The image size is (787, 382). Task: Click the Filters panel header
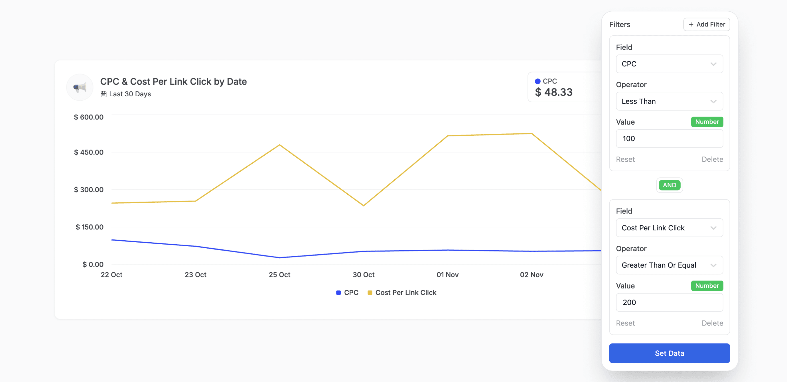point(620,25)
